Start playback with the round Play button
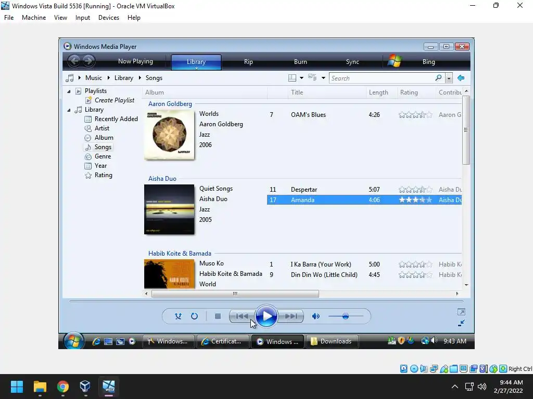The image size is (533, 399). pos(266,316)
